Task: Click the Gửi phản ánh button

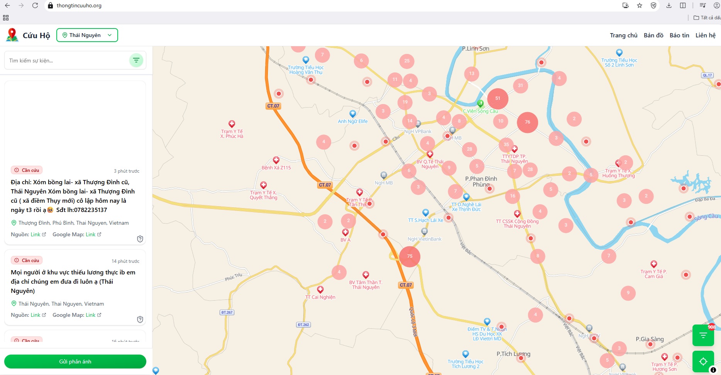Action: [75, 362]
